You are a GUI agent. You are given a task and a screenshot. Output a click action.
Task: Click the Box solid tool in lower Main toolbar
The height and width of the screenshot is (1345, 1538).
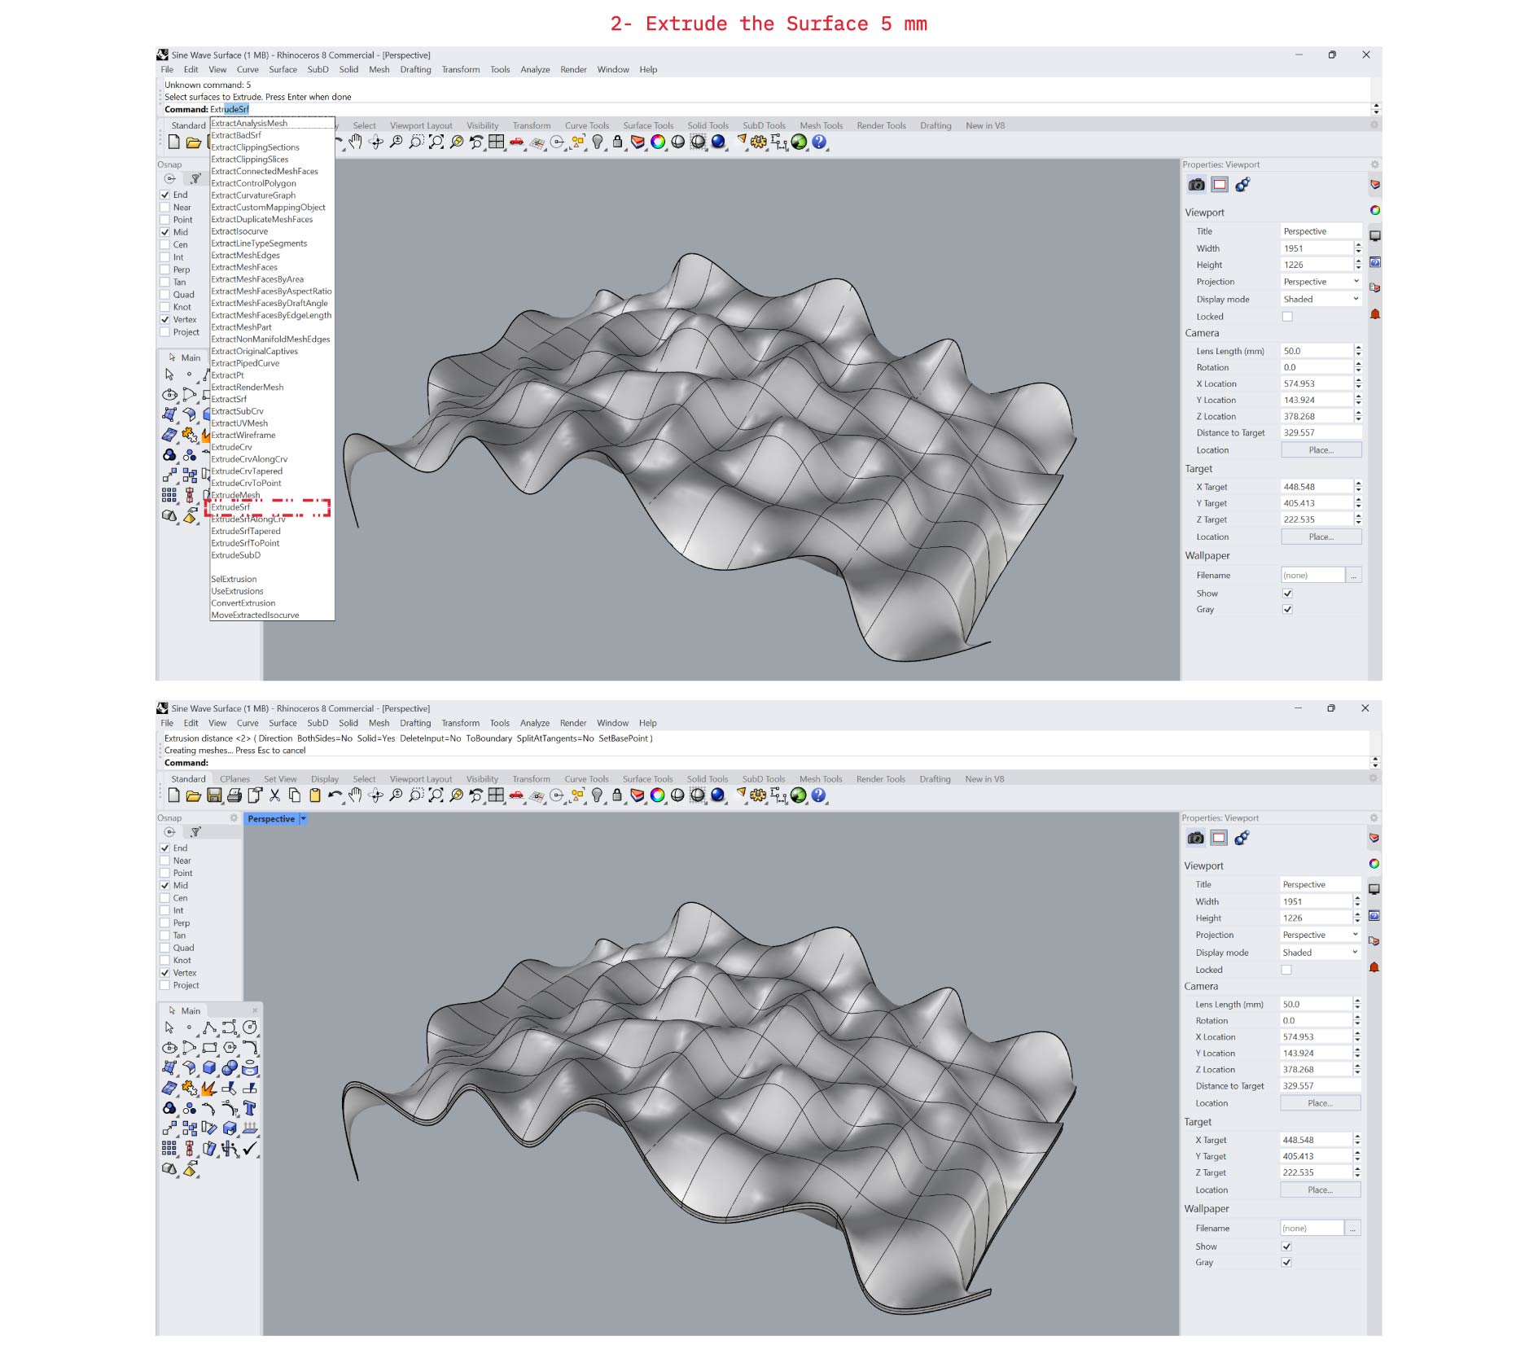(x=210, y=1068)
